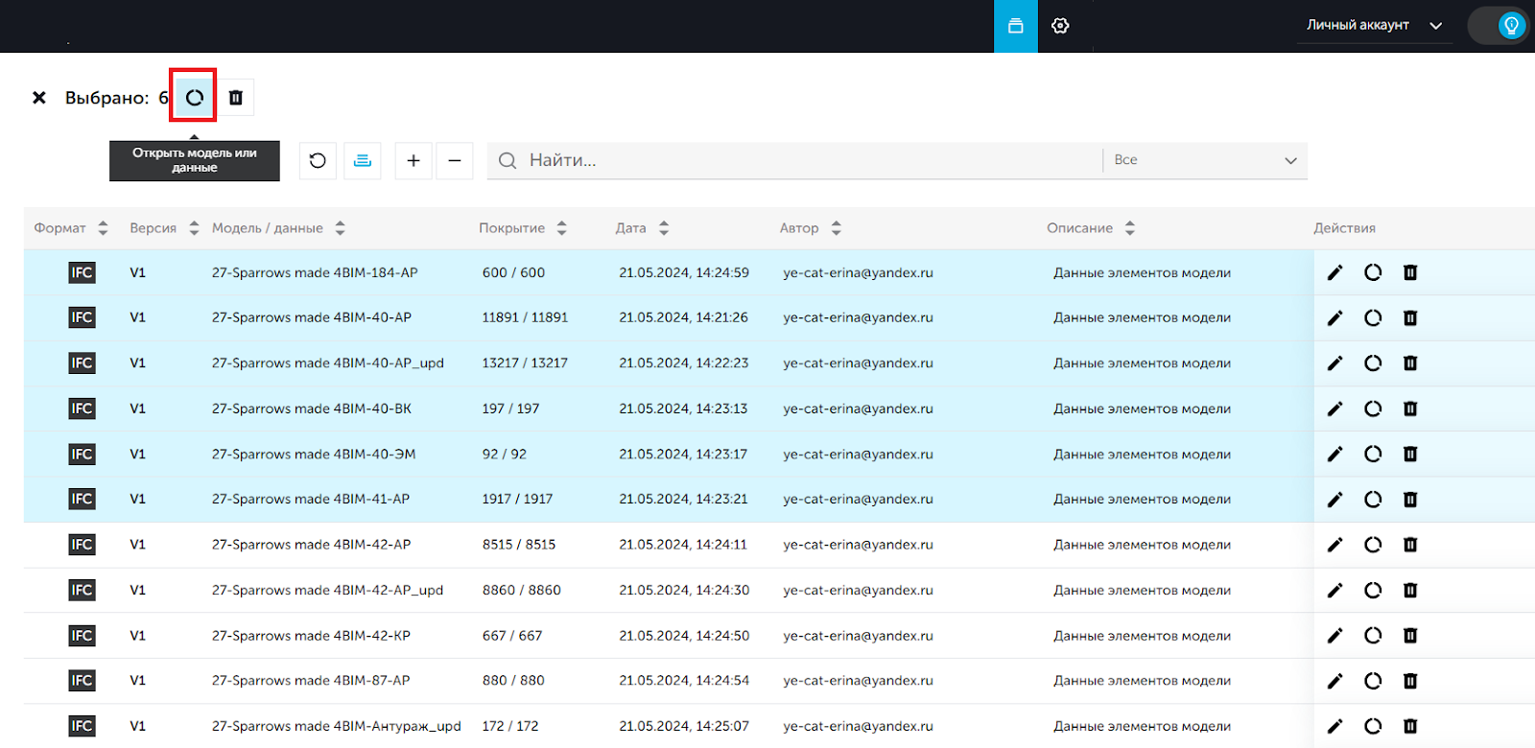
Task: Refresh the model list
Action: click(x=318, y=160)
